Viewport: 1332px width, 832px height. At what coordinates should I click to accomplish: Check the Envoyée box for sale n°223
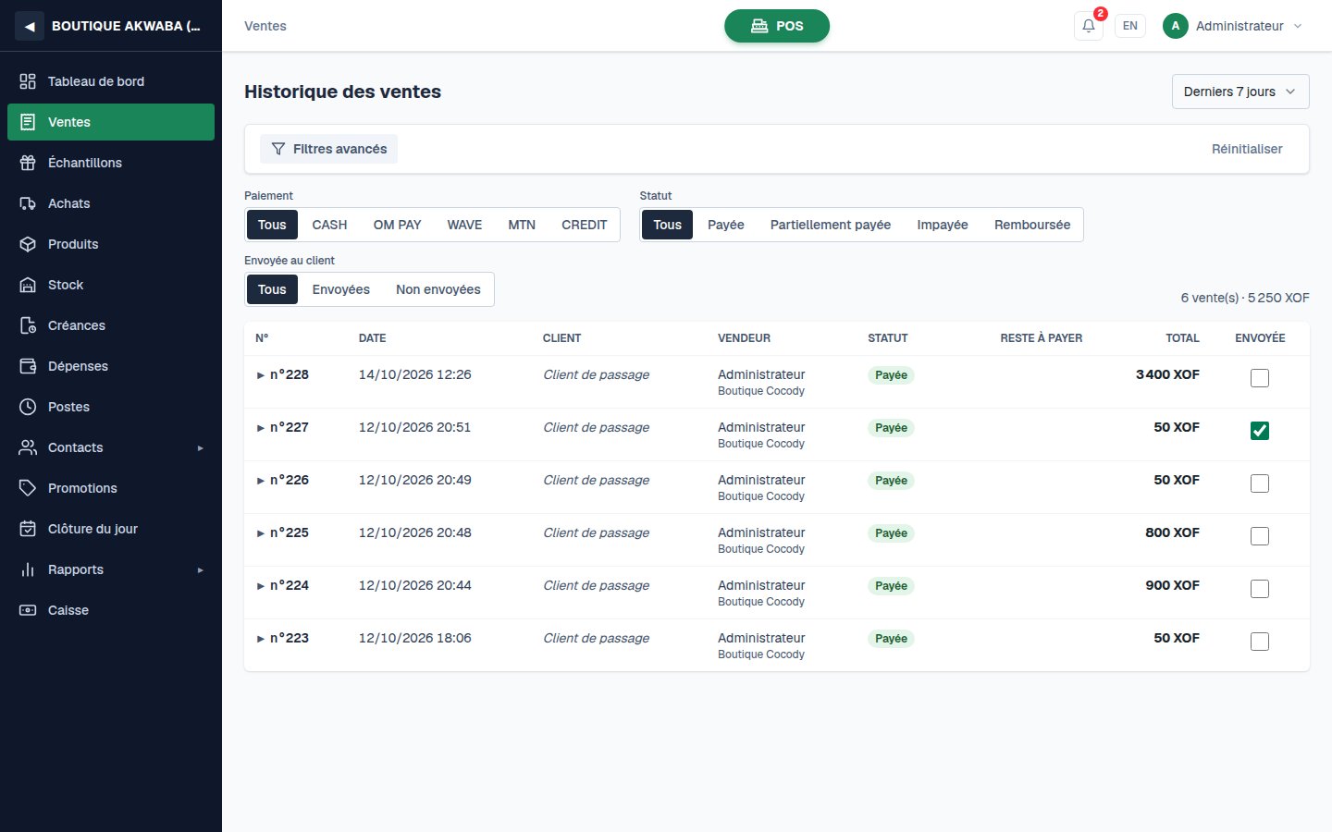[x=1260, y=642]
